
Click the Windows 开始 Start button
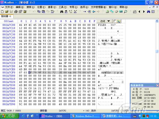[9, 116]
